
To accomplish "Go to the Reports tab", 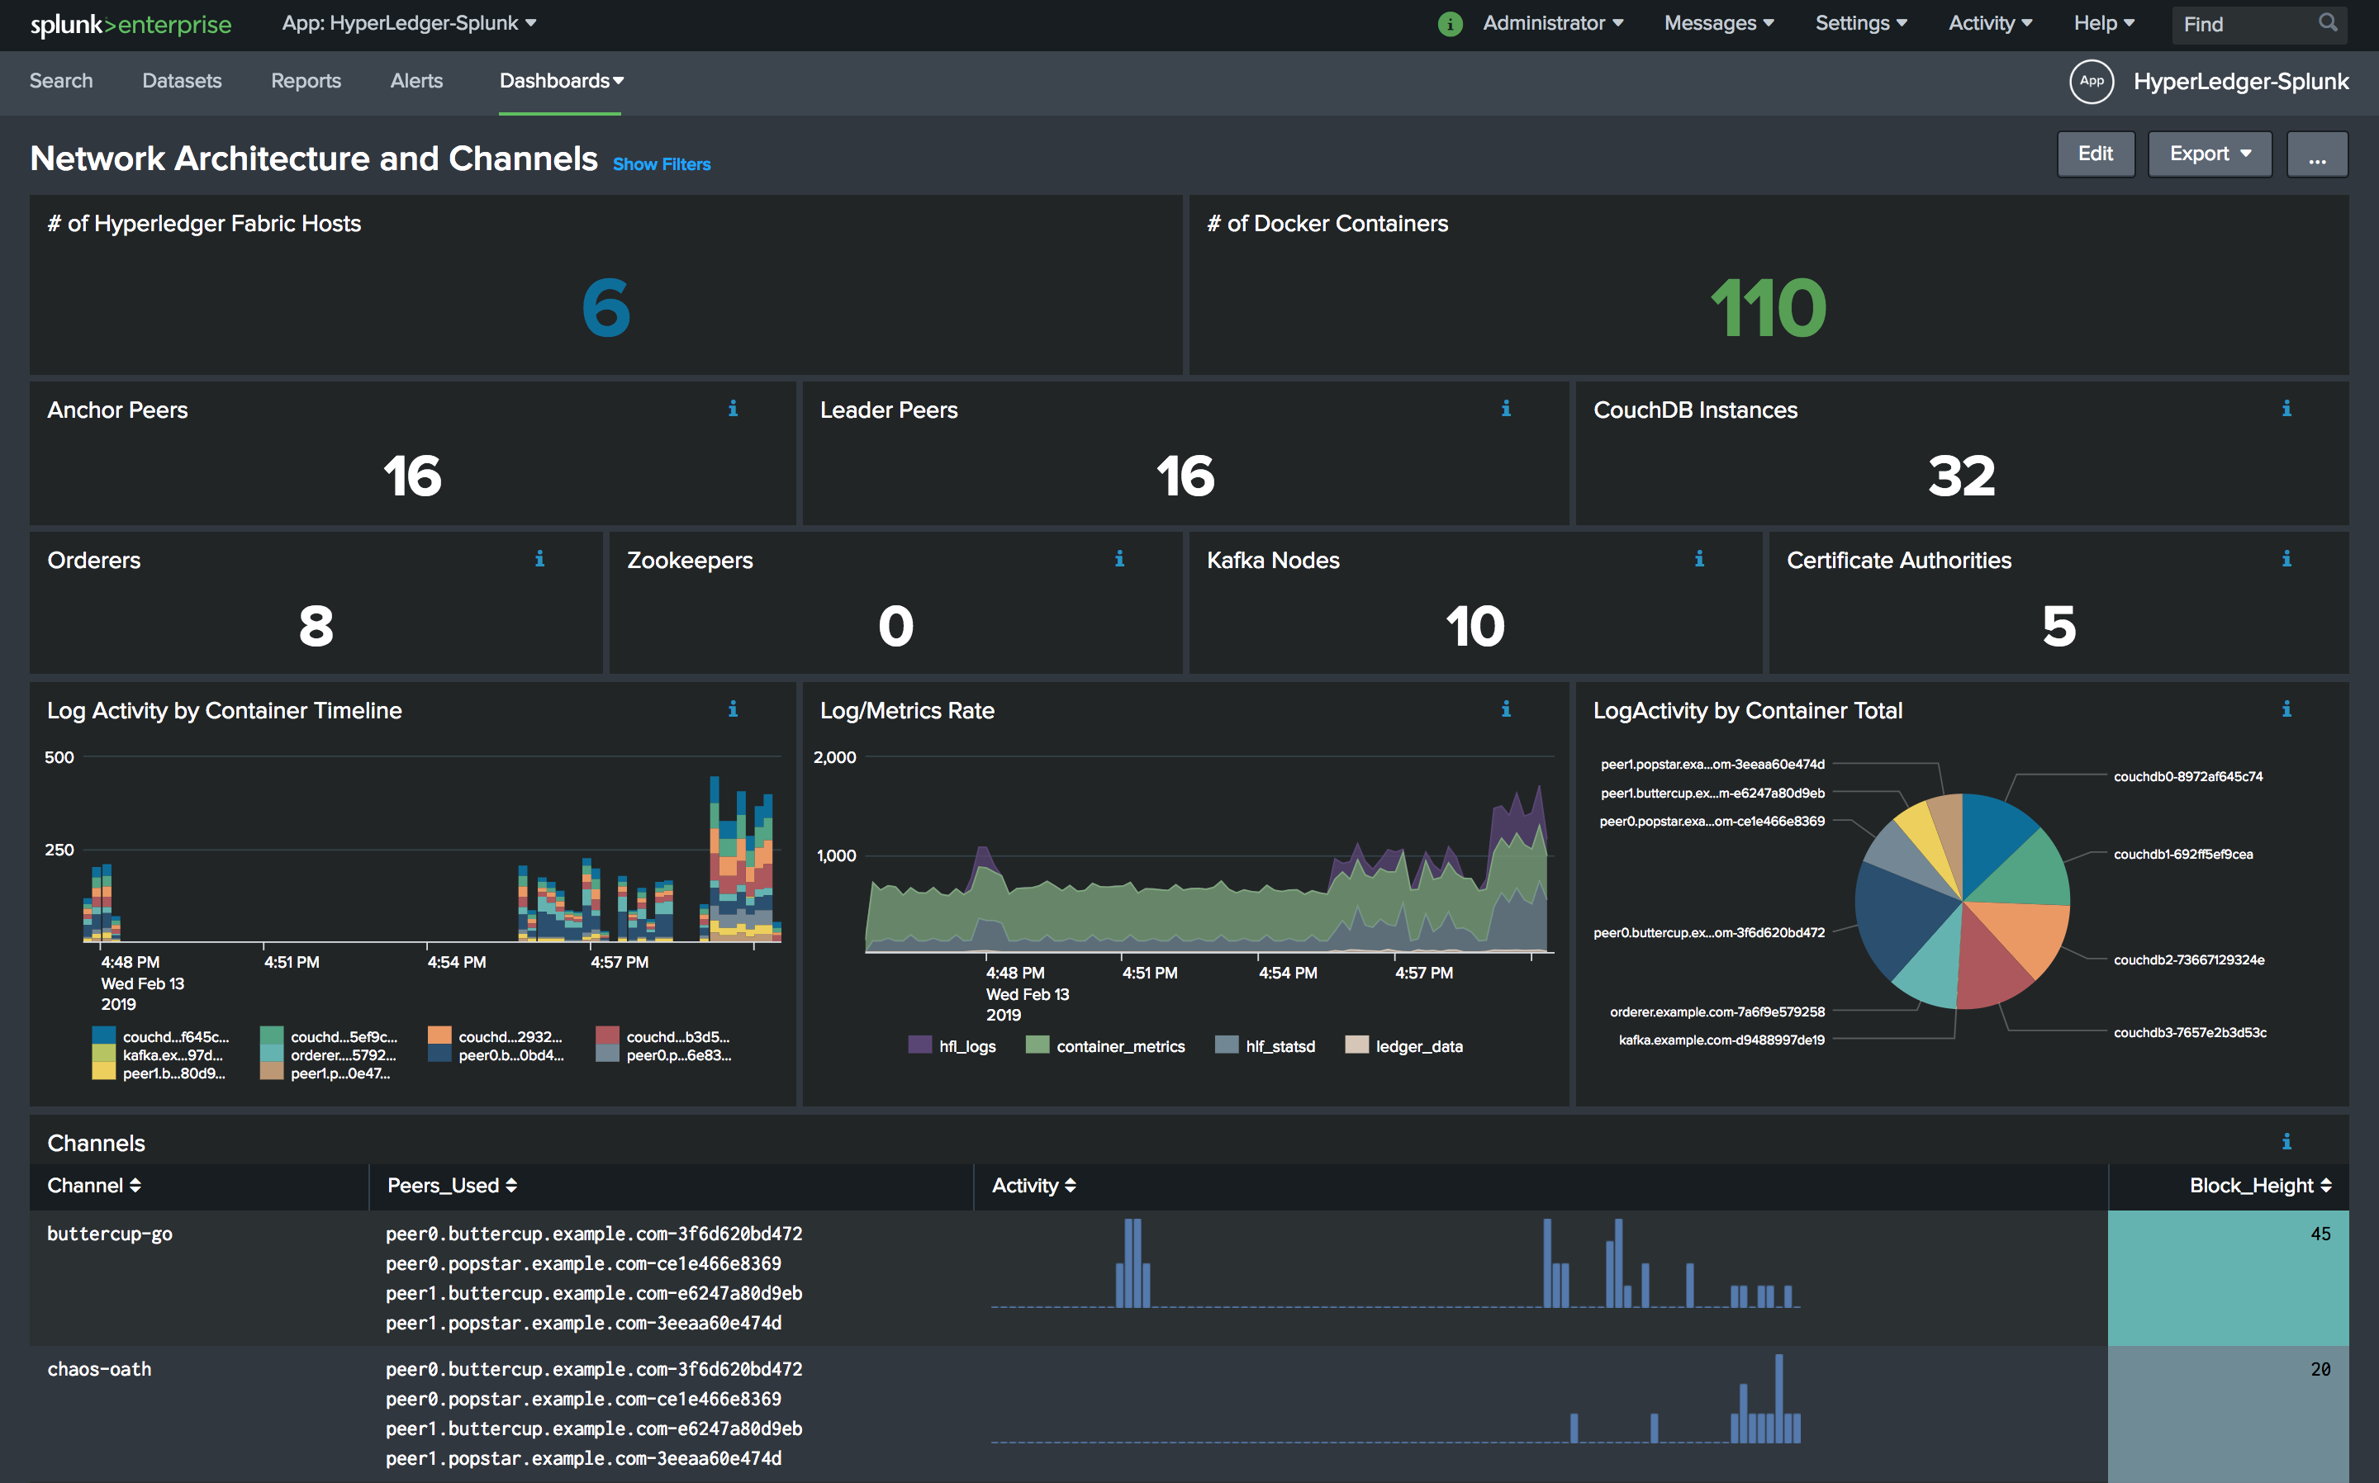I will [x=306, y=82].
